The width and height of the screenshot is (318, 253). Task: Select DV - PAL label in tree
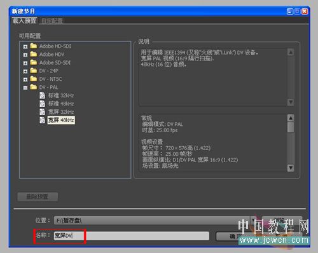click(48, 87)
